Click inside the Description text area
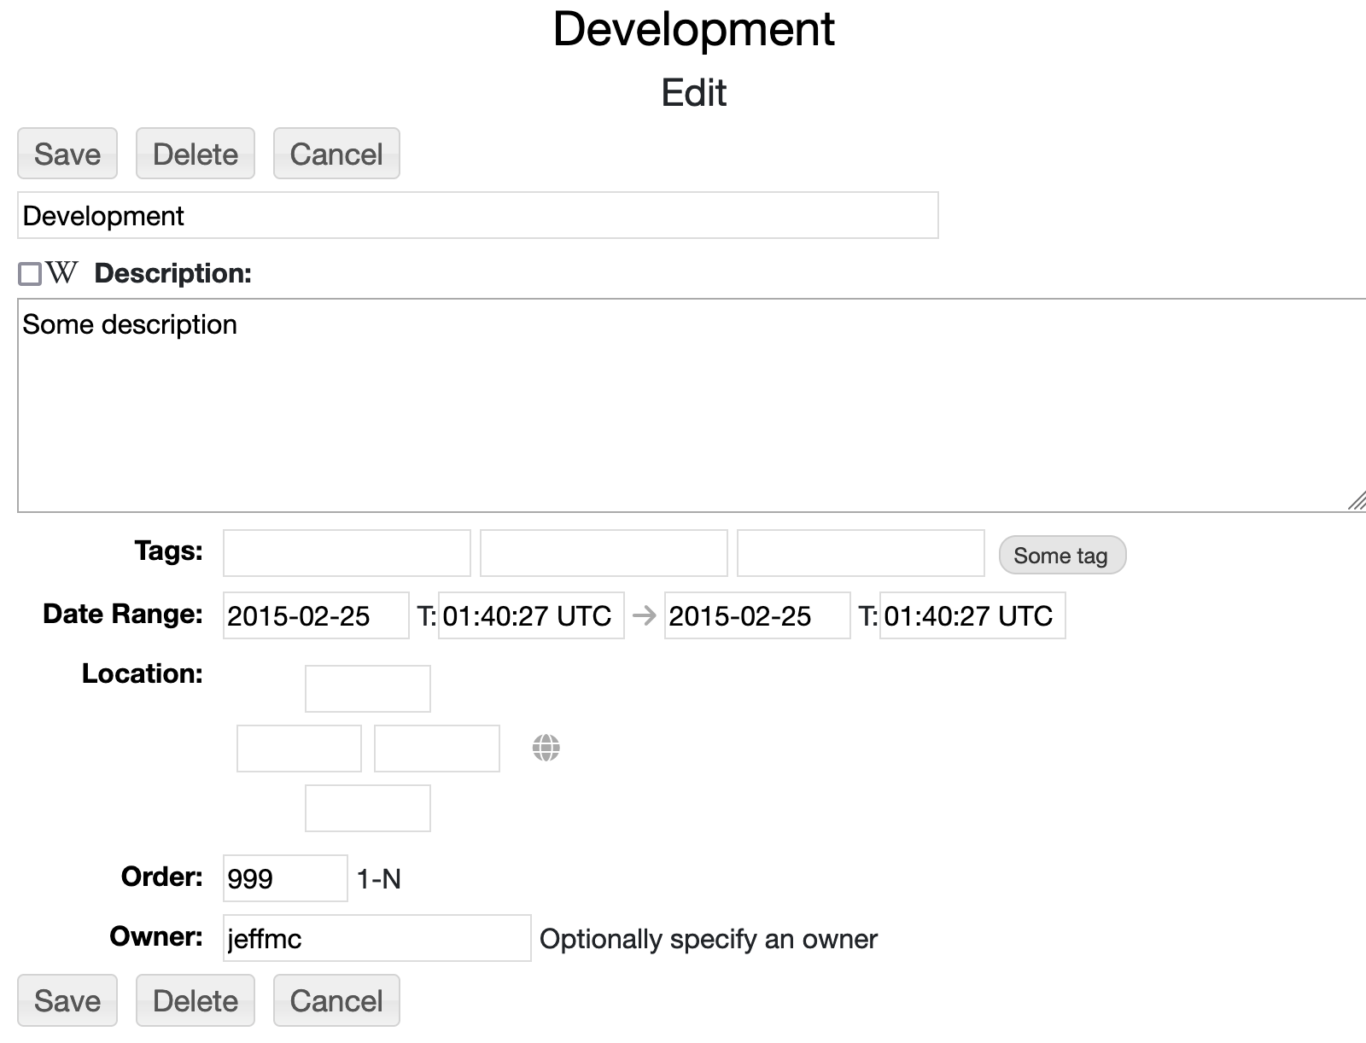The height and width of the screenshot is (1043, 1366). 683,405
